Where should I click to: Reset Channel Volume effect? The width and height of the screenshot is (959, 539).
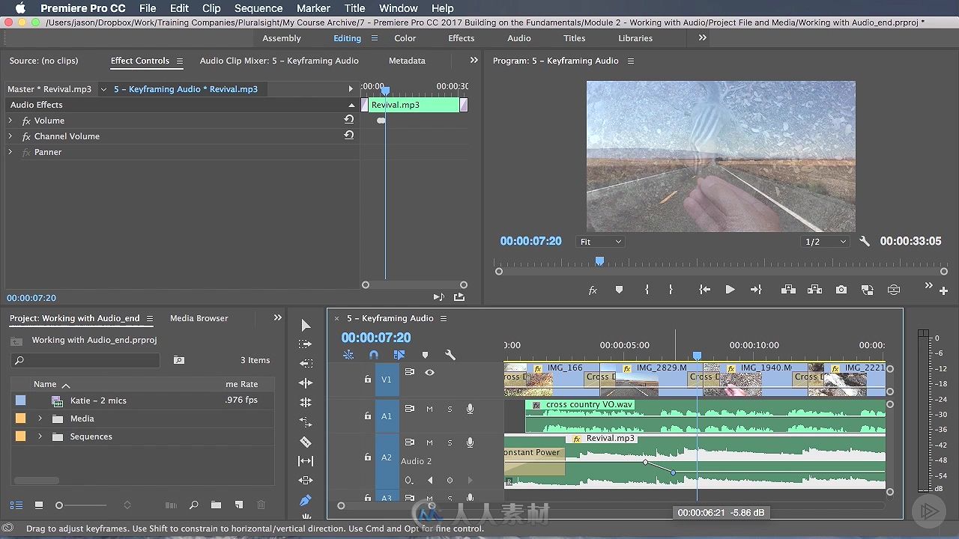point(349,135)
